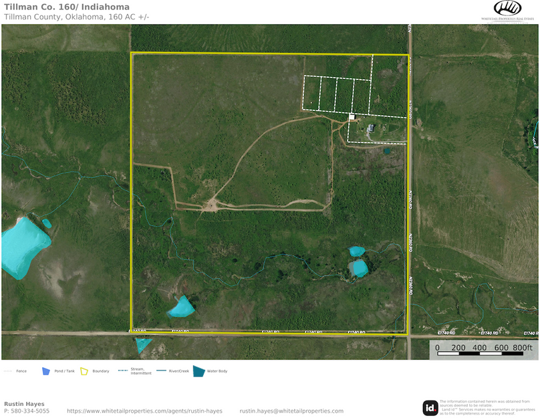
Task: Click the house inside the fenced homestead
Action: (x=372, y=127)
